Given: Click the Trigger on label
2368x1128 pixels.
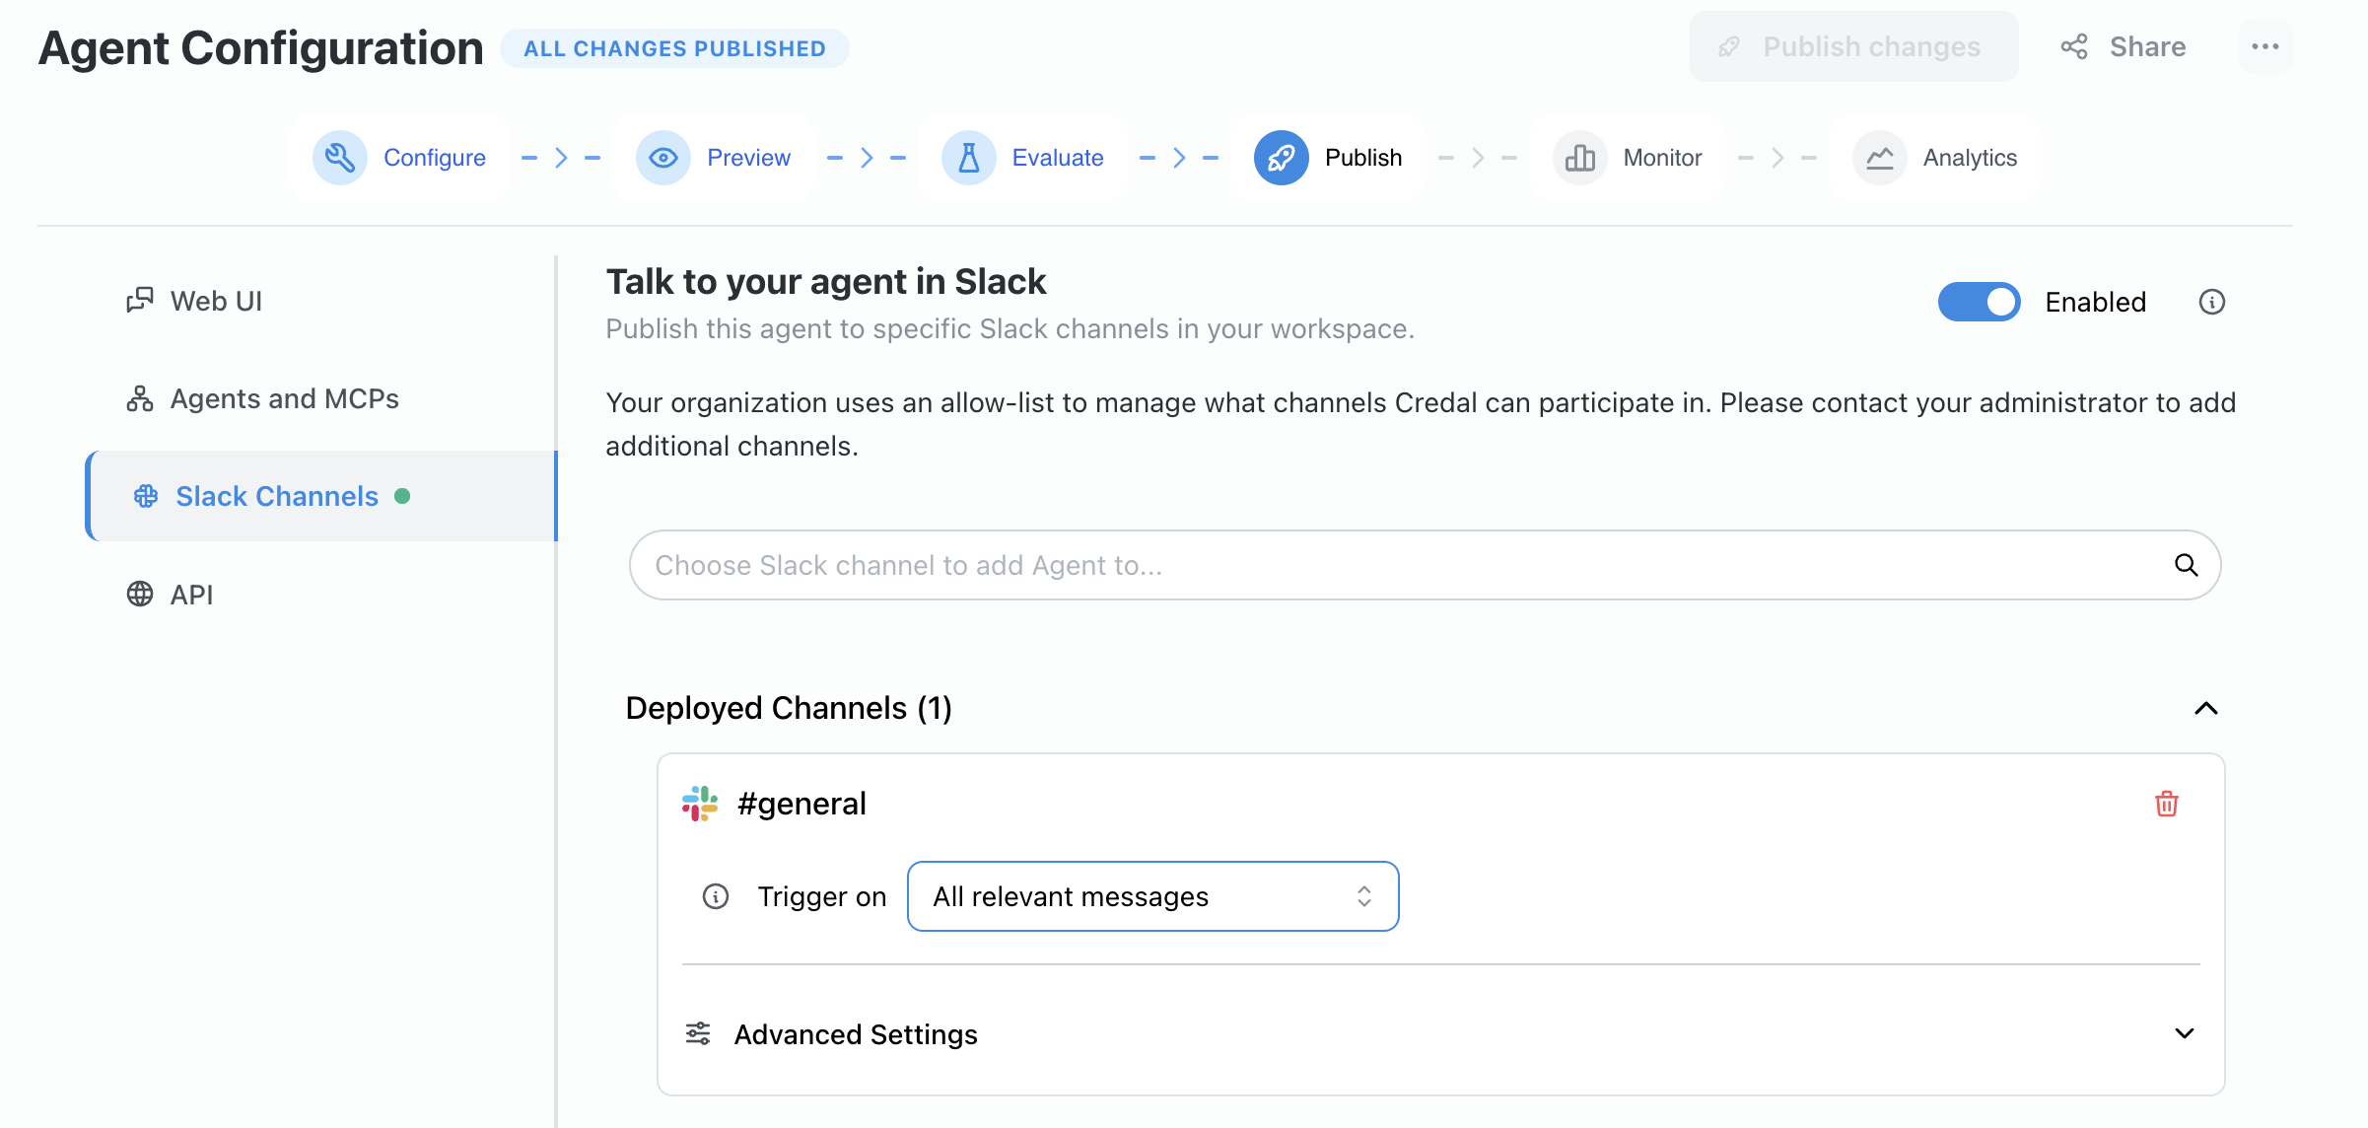Looking at the screenshot, I should (x=822, y=896).
